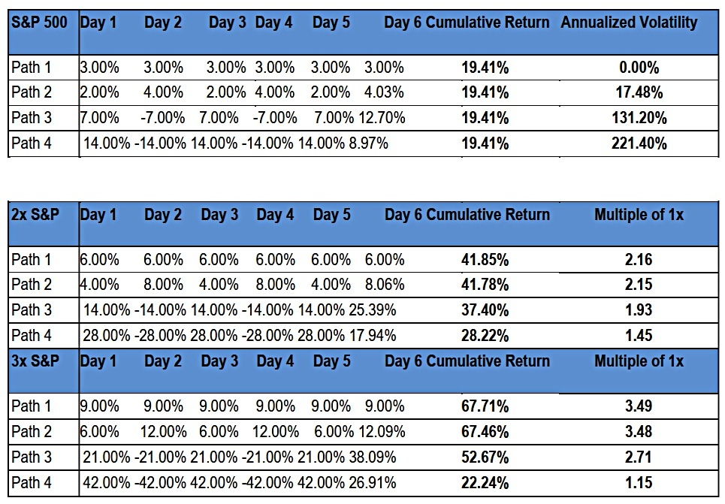Image resolution: width=725 pixels, height=504 pixels.
Task: Select Multiple of 1x header in 2x table
Action: [x=639, y=215]
